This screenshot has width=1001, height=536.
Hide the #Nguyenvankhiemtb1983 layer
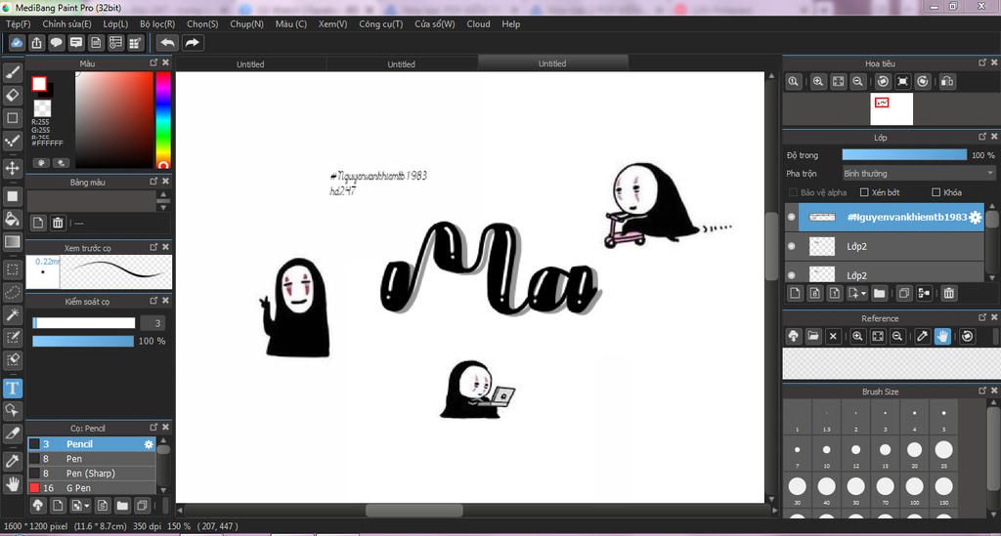click(792, 217)
